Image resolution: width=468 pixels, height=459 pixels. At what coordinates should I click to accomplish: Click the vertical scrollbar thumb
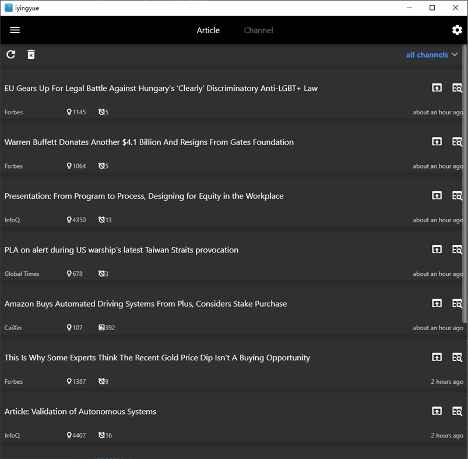pos(465,184)
